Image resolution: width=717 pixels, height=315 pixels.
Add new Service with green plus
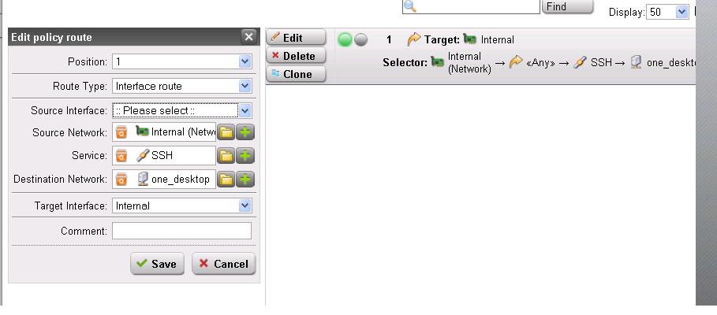coord(245,156)
